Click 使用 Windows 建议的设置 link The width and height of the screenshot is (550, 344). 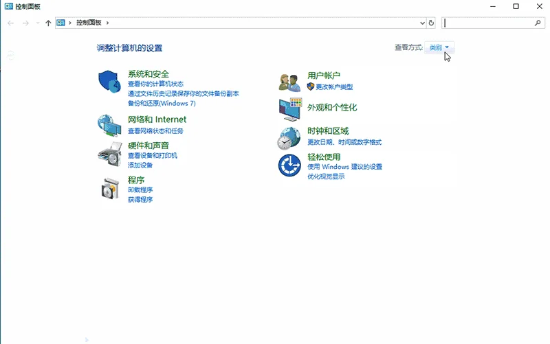[x=344, y=166]
